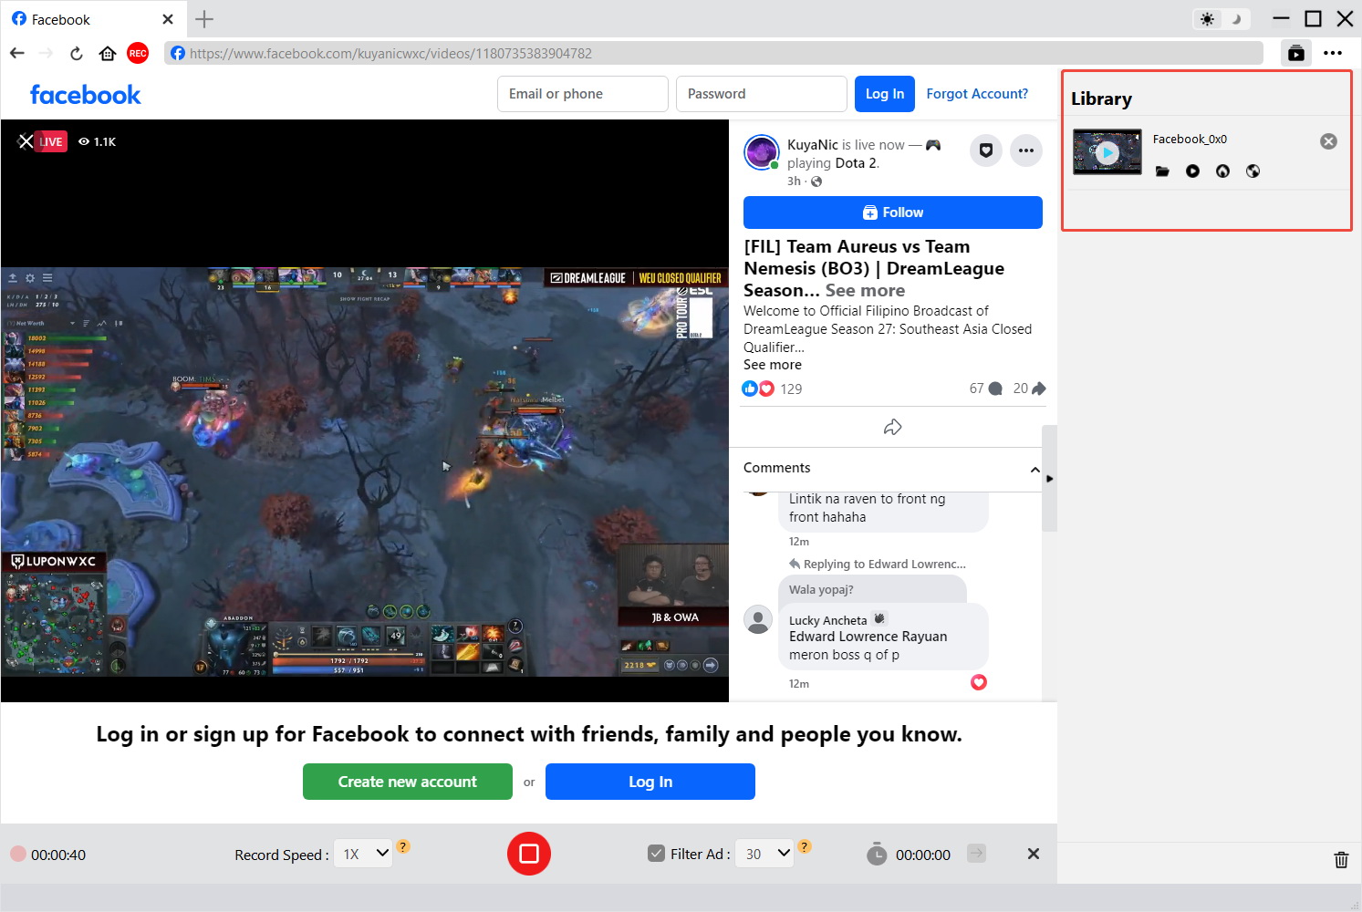Click the KuyaNic profile avatar
Image resolution: width=1362 pixels, height=912 pixels.
pos(762,152)
